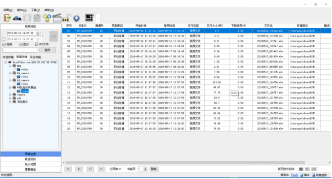Screen dimensions: 332x179
Task: Click the greyed map toolbar icon
Action: click(x=37, y=18)
